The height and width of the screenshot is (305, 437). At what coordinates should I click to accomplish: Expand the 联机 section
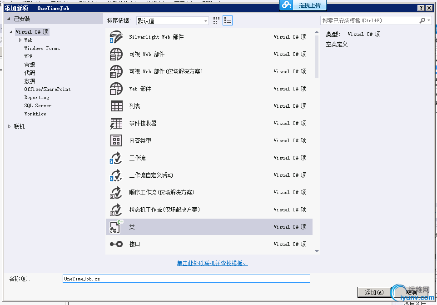9,126
